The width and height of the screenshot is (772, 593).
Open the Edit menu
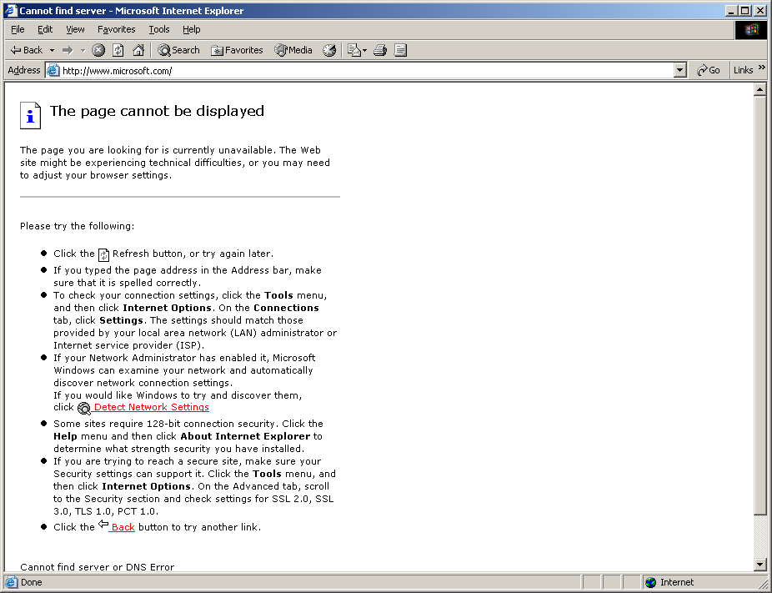click(45, 29)
